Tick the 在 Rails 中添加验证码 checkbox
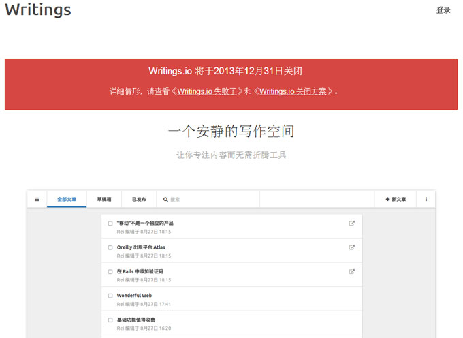Screen dimensions: 463x338 pos(110,271)
